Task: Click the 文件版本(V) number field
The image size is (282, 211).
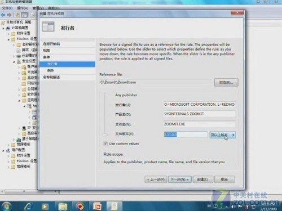Action: tap(186, 134)
